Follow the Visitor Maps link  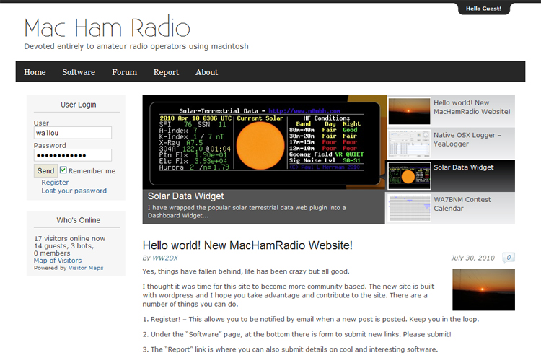(x=85, y=268)
